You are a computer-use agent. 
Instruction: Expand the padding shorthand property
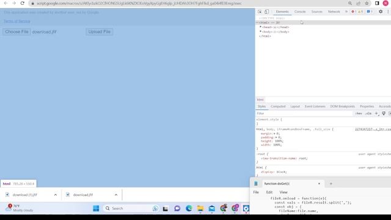[x=276, y=137]
